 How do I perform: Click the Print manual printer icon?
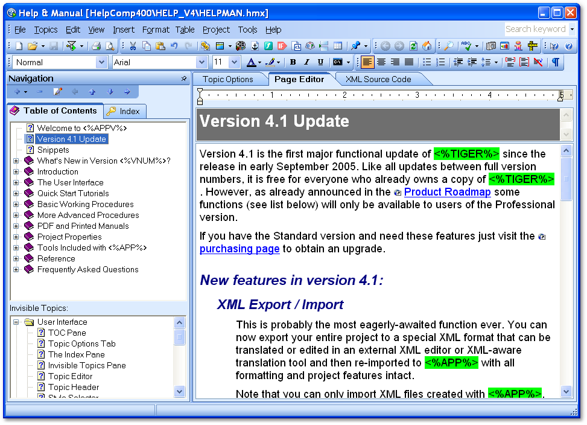96,46
